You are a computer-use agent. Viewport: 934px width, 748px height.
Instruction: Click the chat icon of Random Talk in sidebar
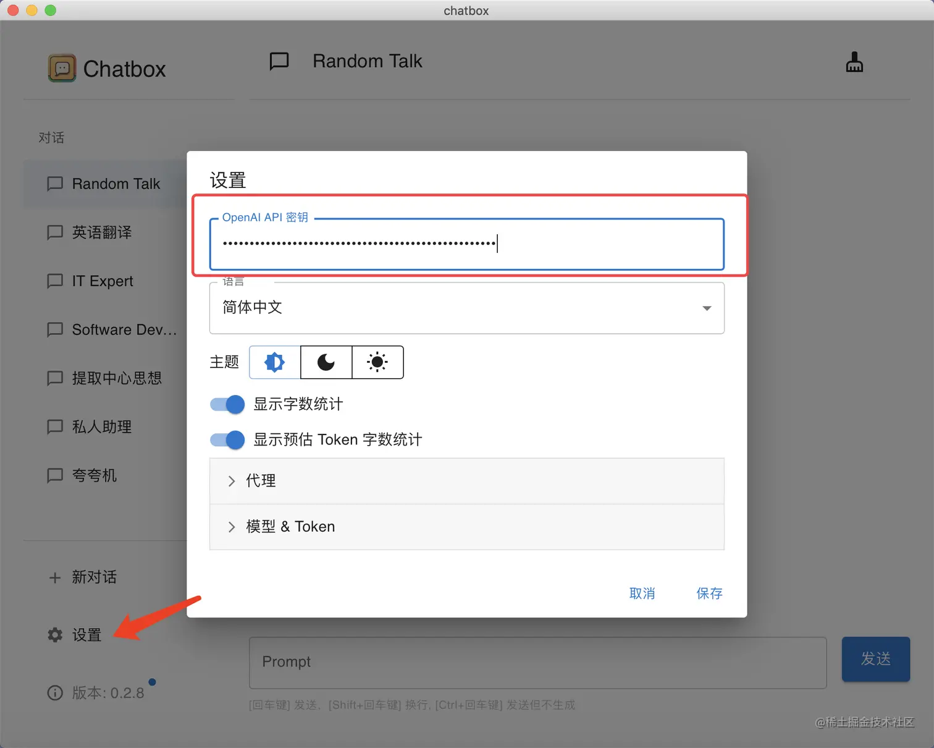(x=55, y=184)
